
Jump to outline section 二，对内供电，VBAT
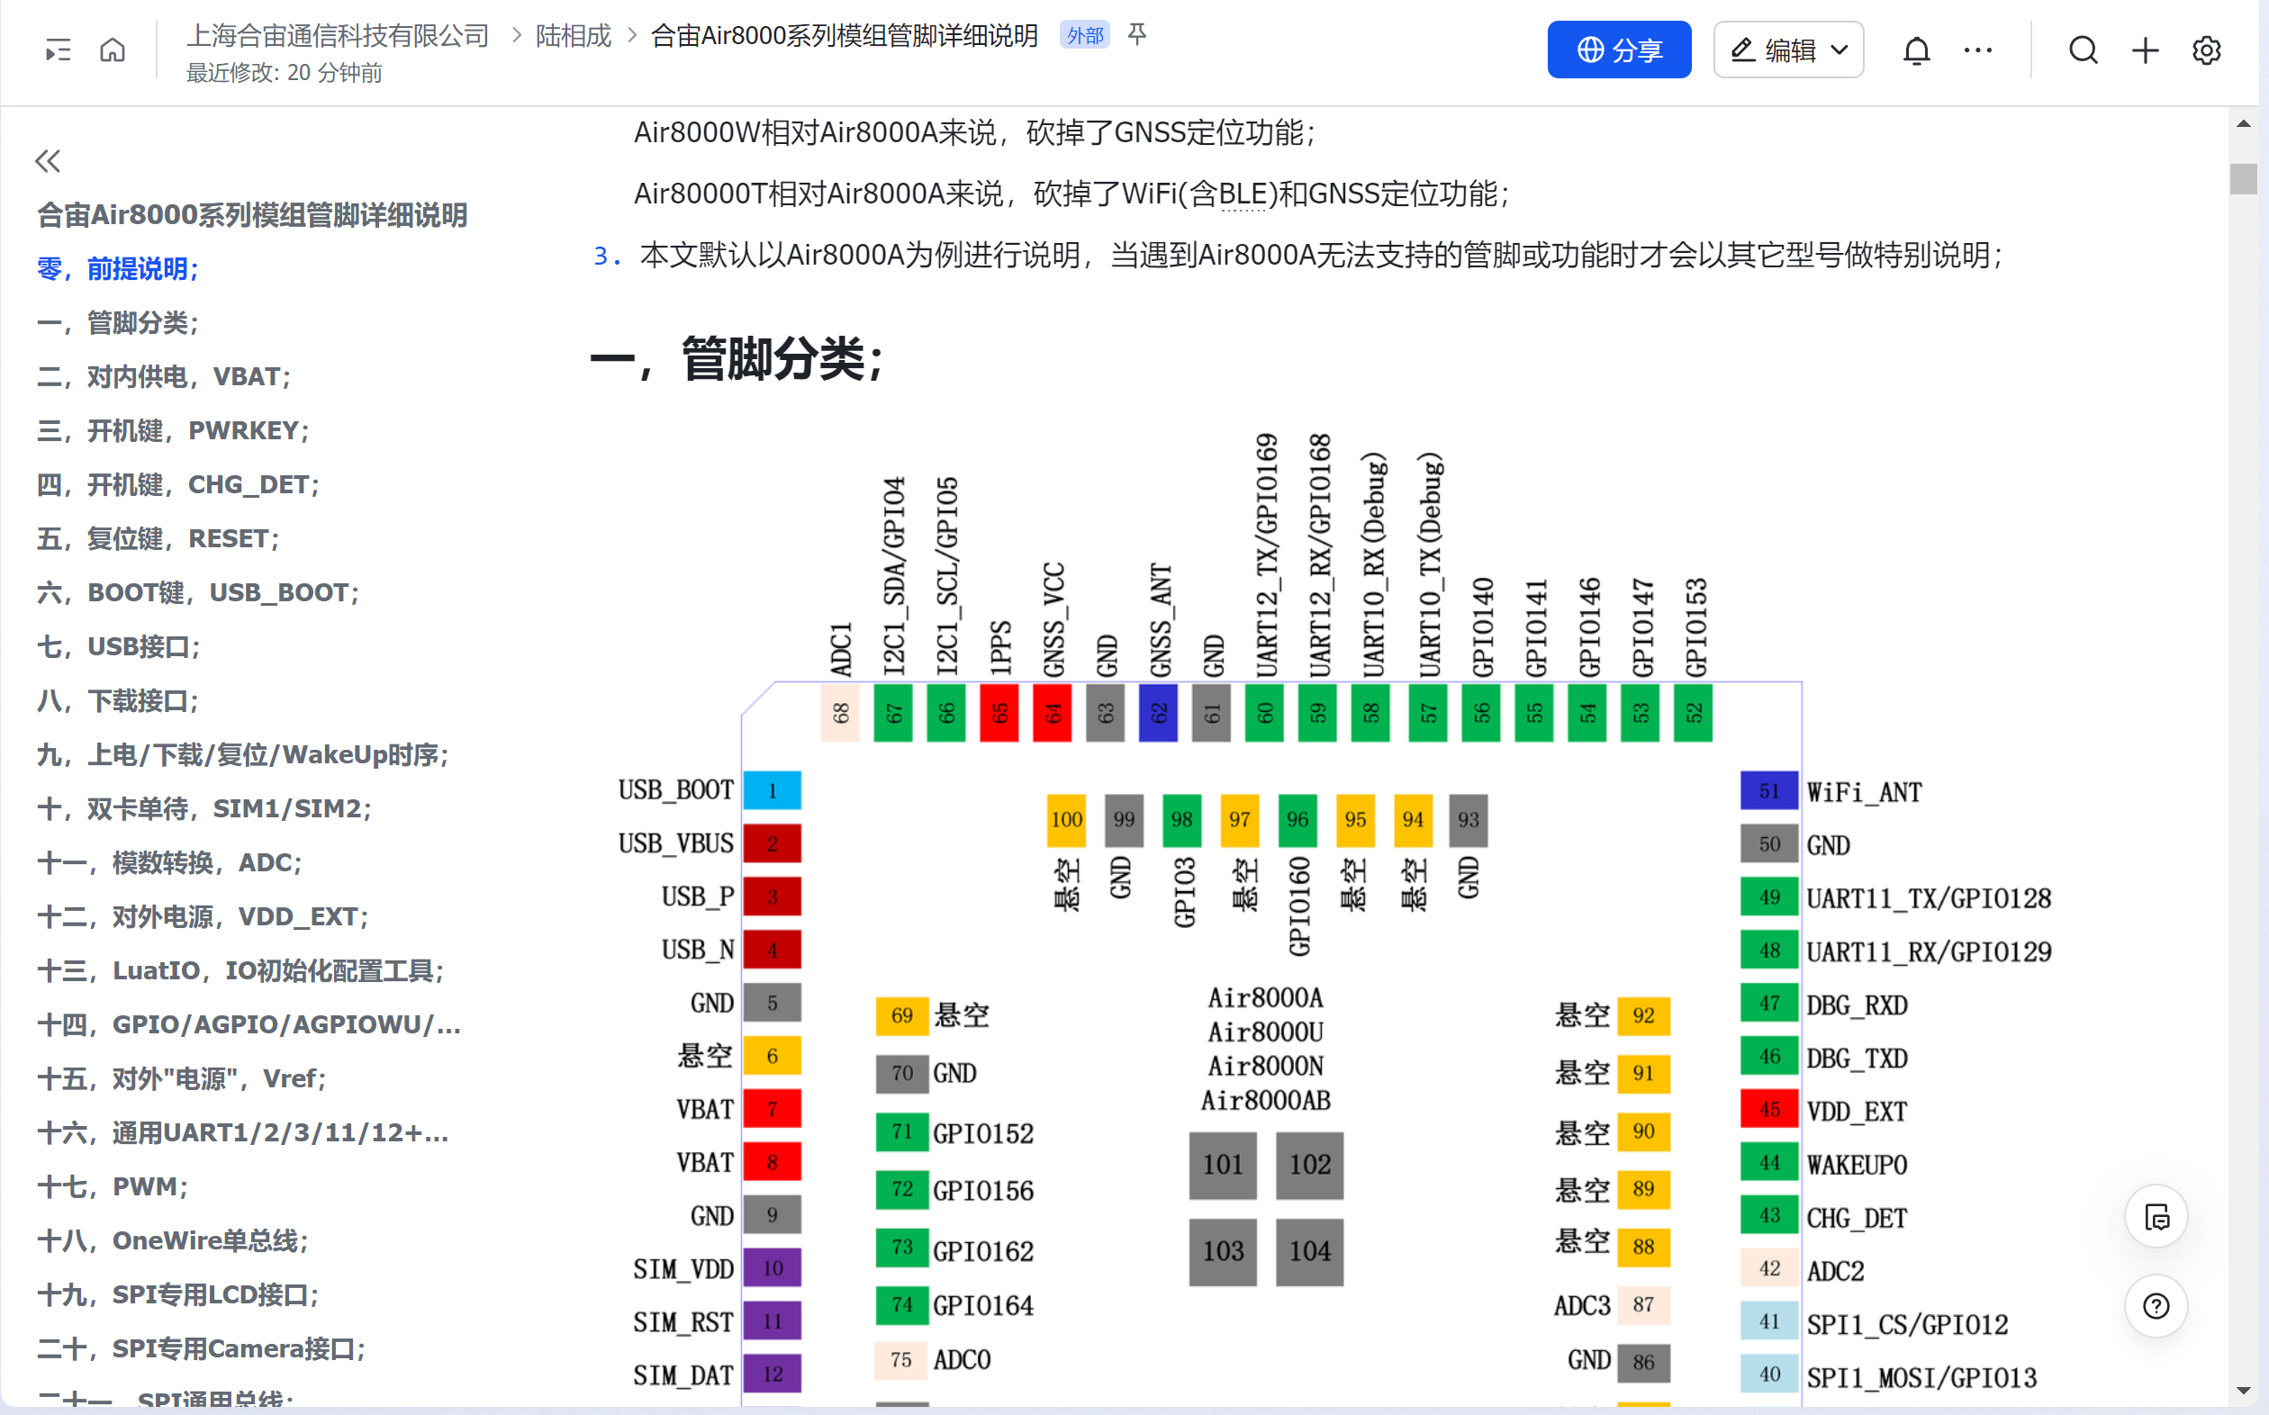(164, 377)
